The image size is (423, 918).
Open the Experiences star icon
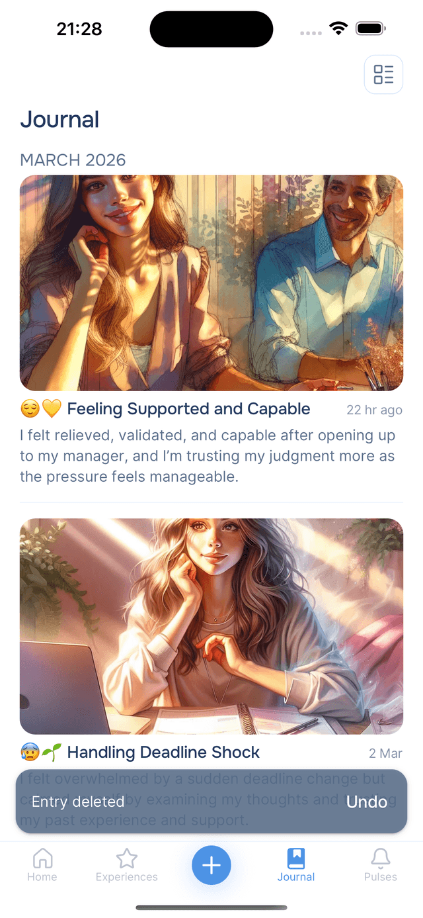coord(126,858)
